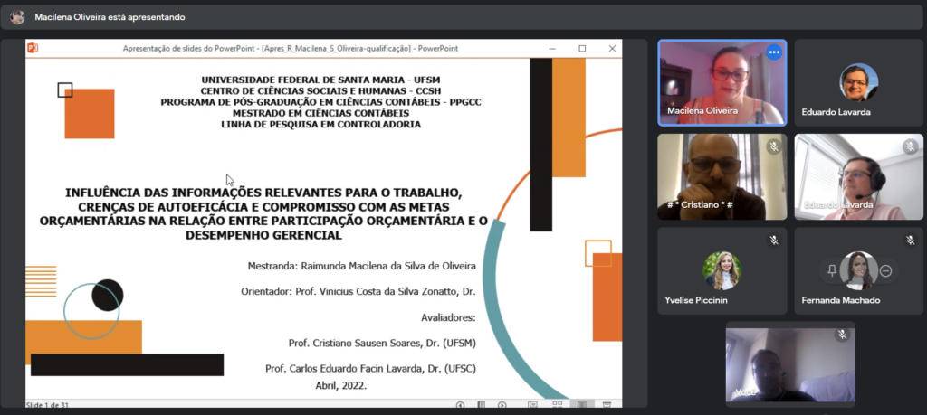Select Eduardo Lavarda's avatar tile
The image size is (927, 415).
point(858,83)
